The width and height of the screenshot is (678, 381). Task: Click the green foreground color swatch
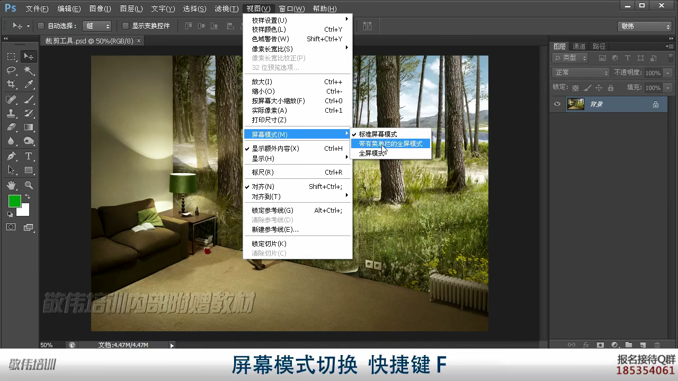click(x=14, y=201)
